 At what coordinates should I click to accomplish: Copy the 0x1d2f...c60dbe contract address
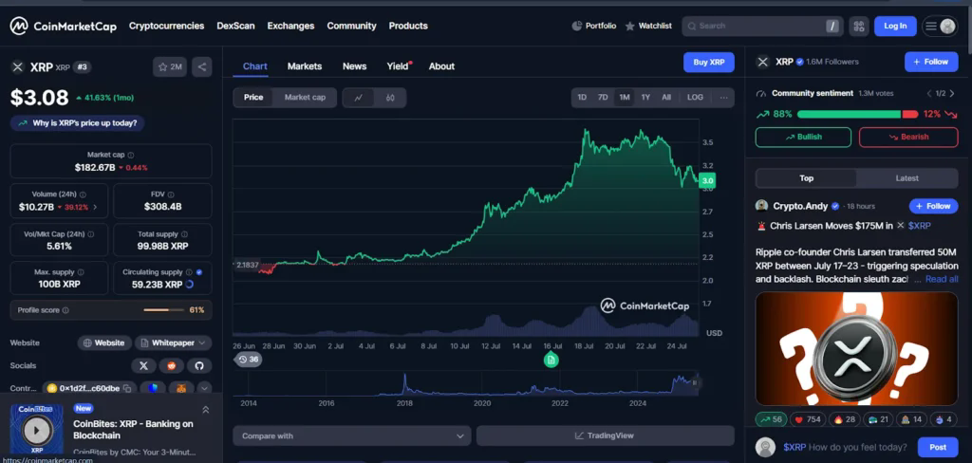click(127, 389)
